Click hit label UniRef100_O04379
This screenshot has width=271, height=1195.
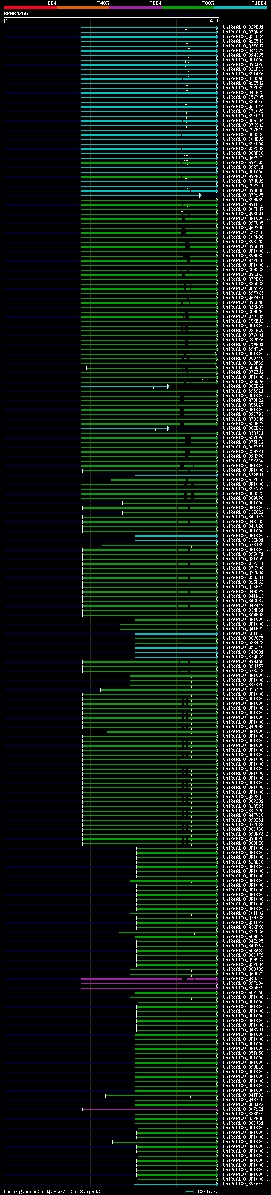(243, 50)
